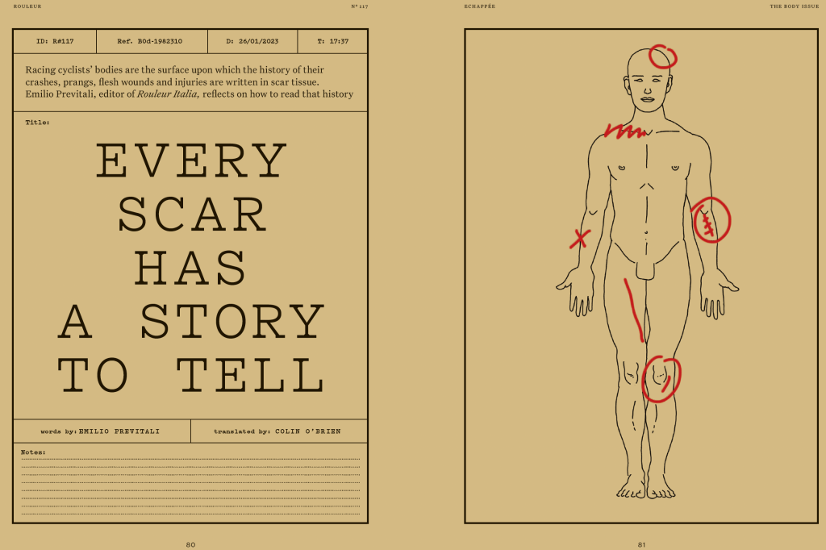Click the ID: R#117 cell
This screenshot has width=826, height=550.
[55, 41]
